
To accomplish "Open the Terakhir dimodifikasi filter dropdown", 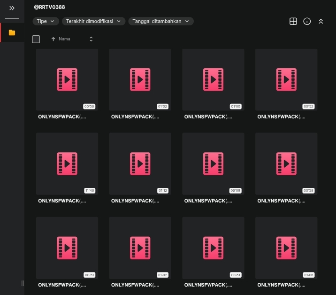I will coord(93,21).
